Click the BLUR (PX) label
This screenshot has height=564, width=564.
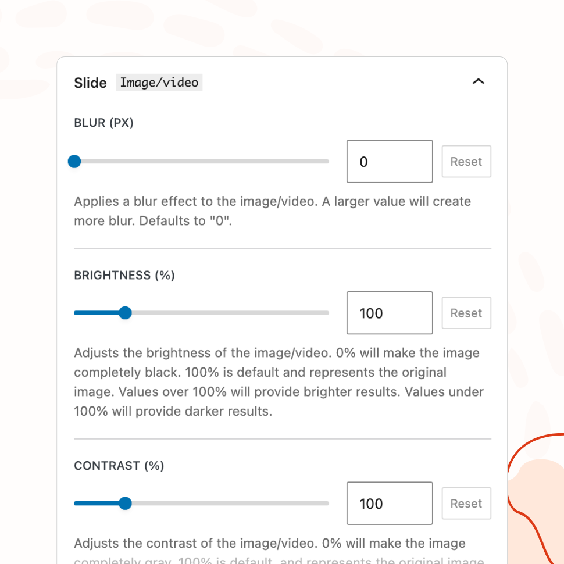click(x=103, y=123)
